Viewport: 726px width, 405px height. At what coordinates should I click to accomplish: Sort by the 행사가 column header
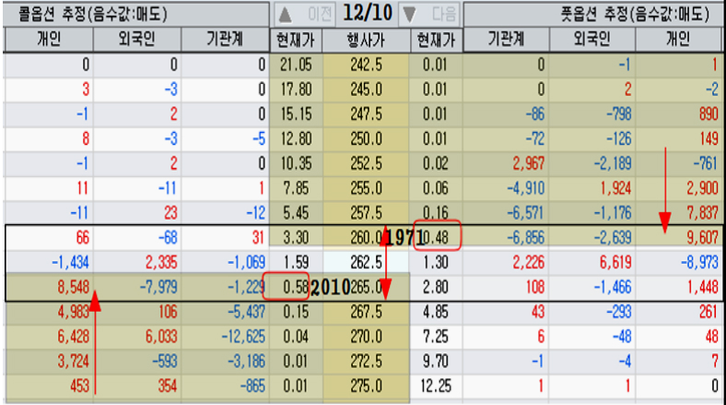point(365,40)
